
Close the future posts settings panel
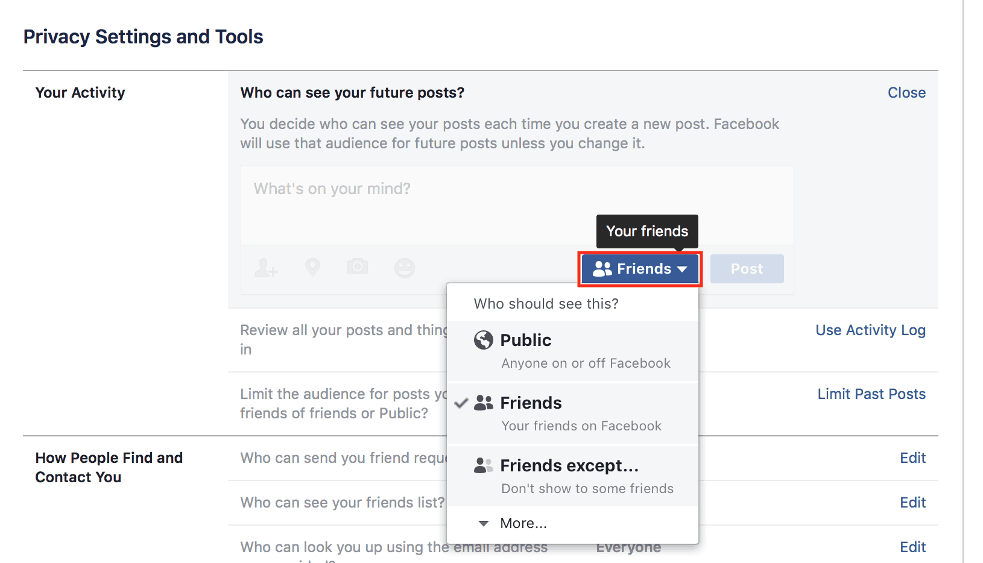(906, 92)
